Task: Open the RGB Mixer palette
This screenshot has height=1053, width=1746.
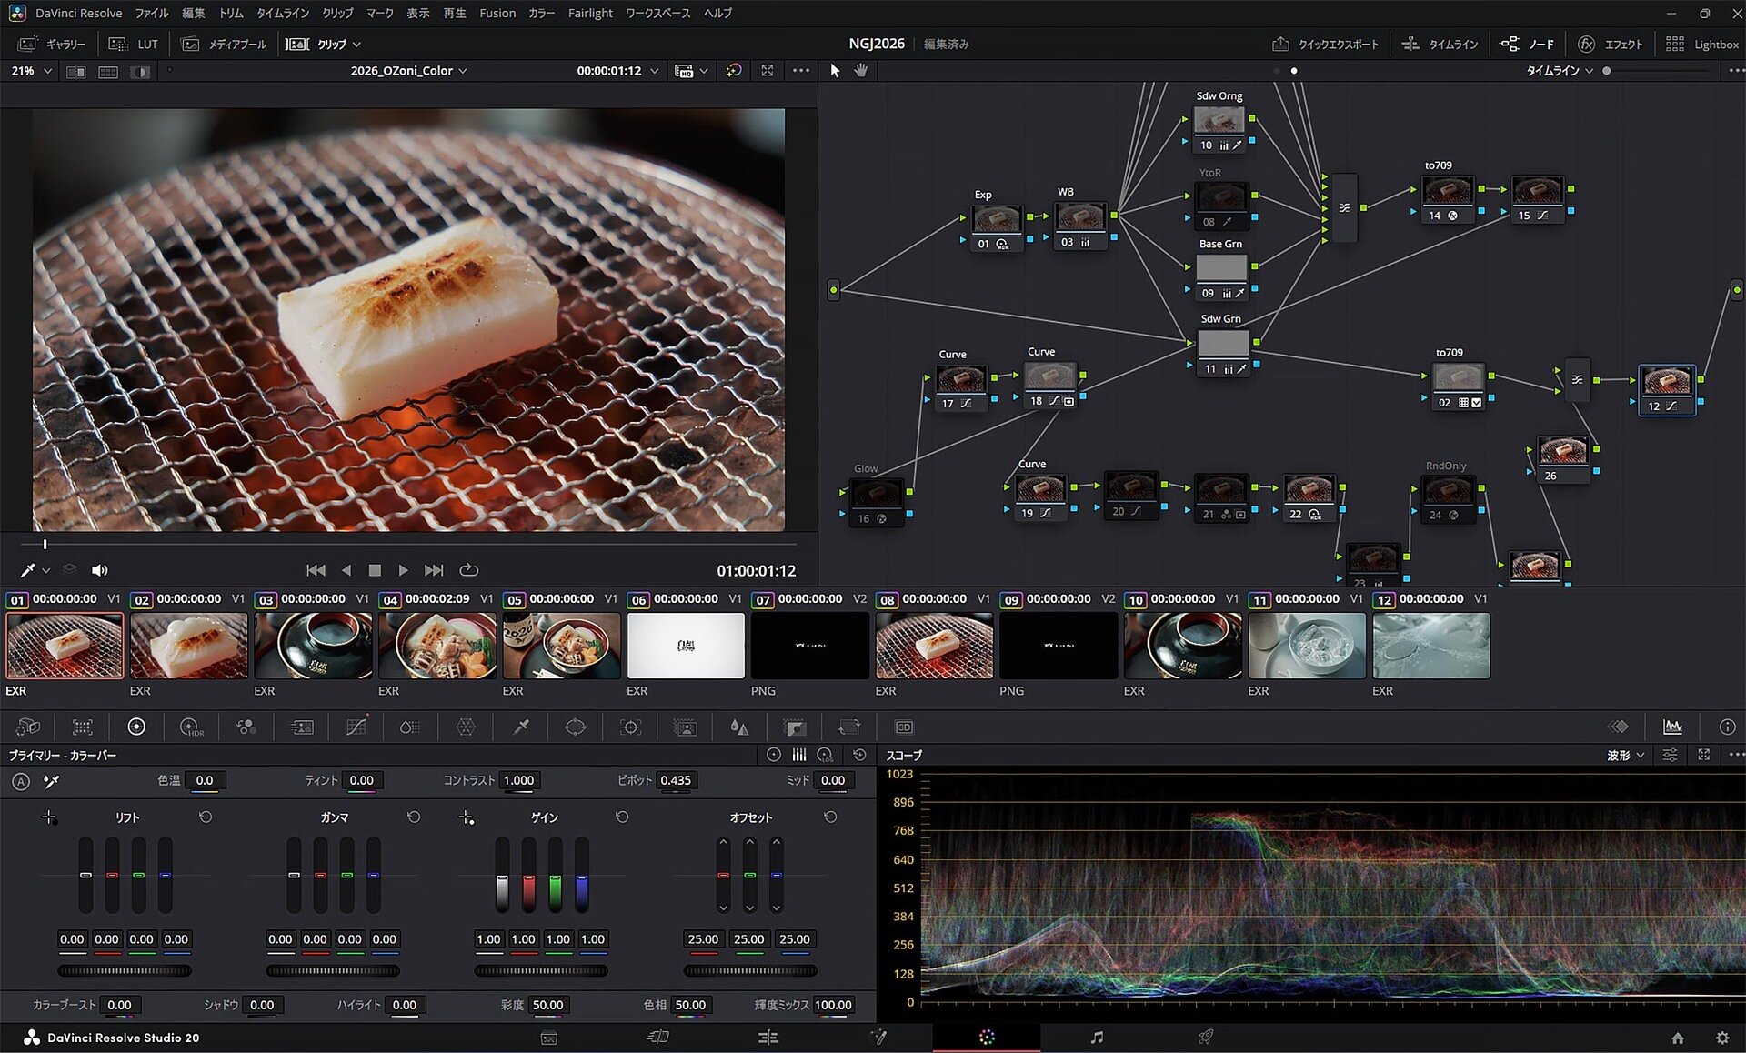Action: click(x=246, y=727)
